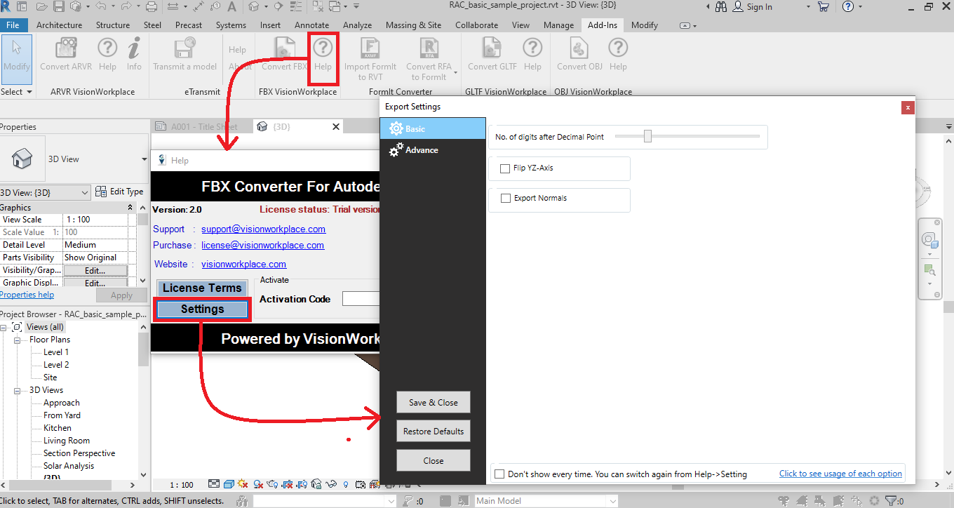Close the {3D} view tab
Image resolution: width=954 pixels, height=508 pixels.
click(x=336, y=127)
